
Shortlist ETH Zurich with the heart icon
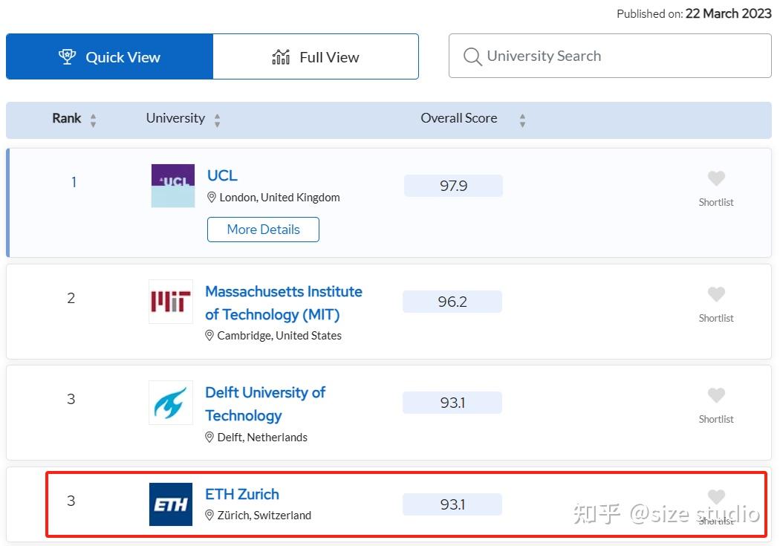point(716,496)
